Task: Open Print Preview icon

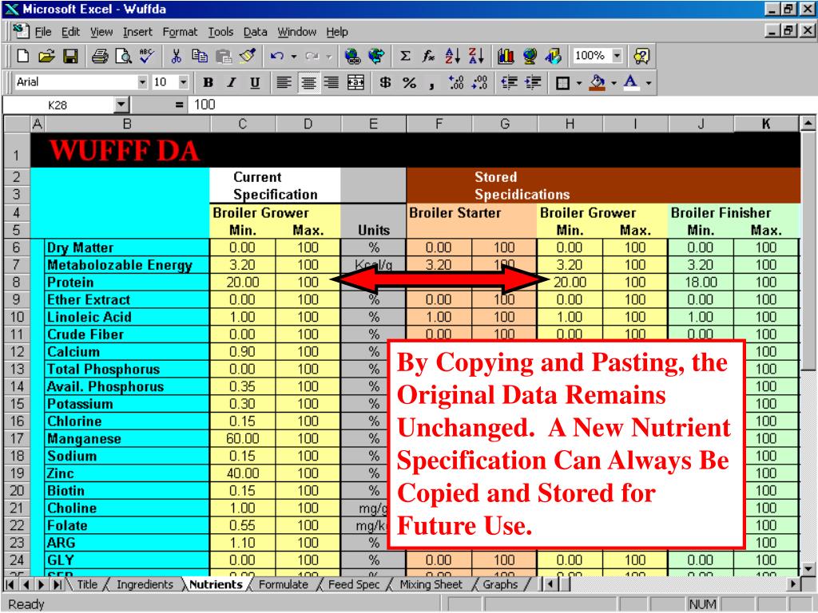Action: click(124, 56)
